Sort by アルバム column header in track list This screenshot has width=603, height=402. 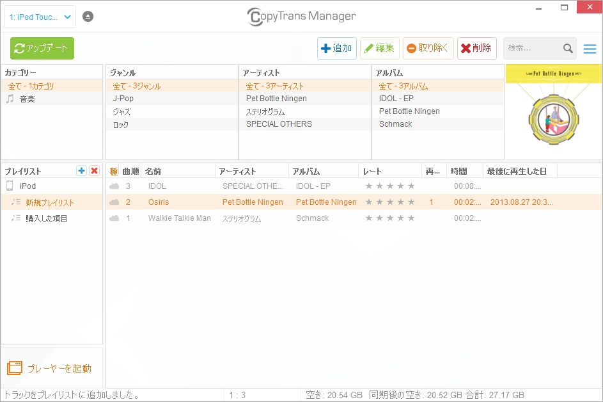[x=324, y=172]
